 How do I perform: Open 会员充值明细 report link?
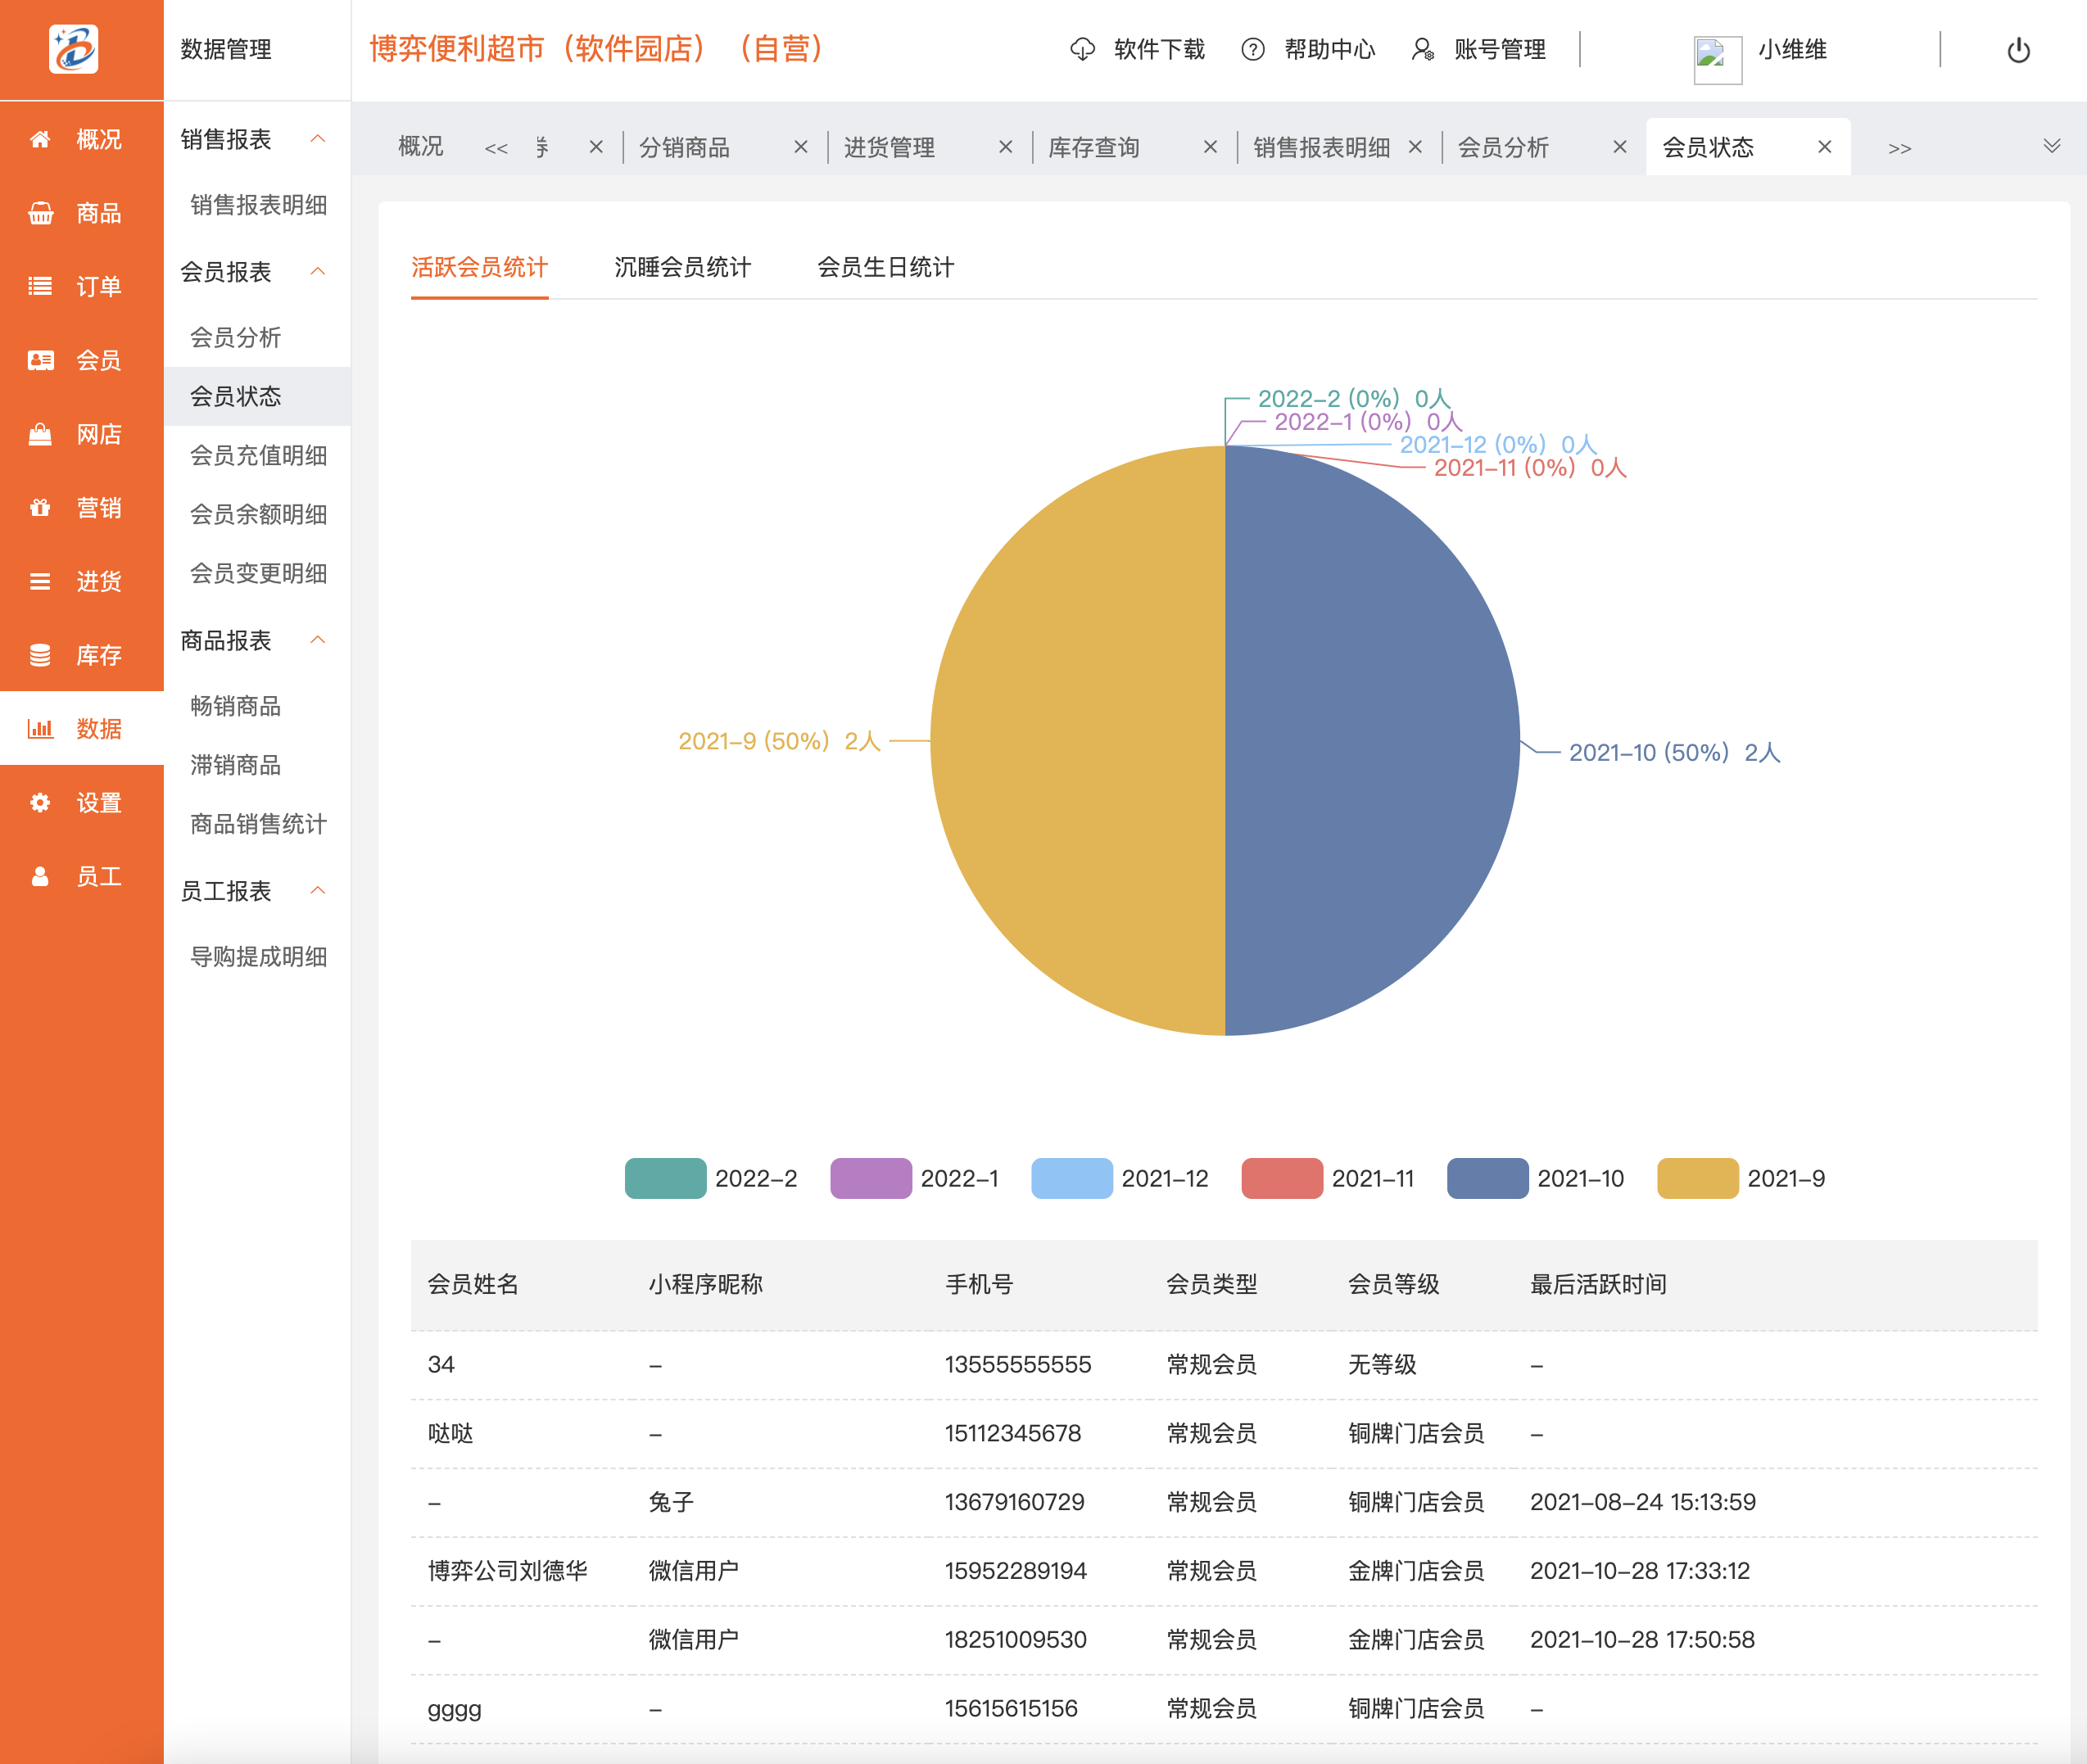(258, 456)
